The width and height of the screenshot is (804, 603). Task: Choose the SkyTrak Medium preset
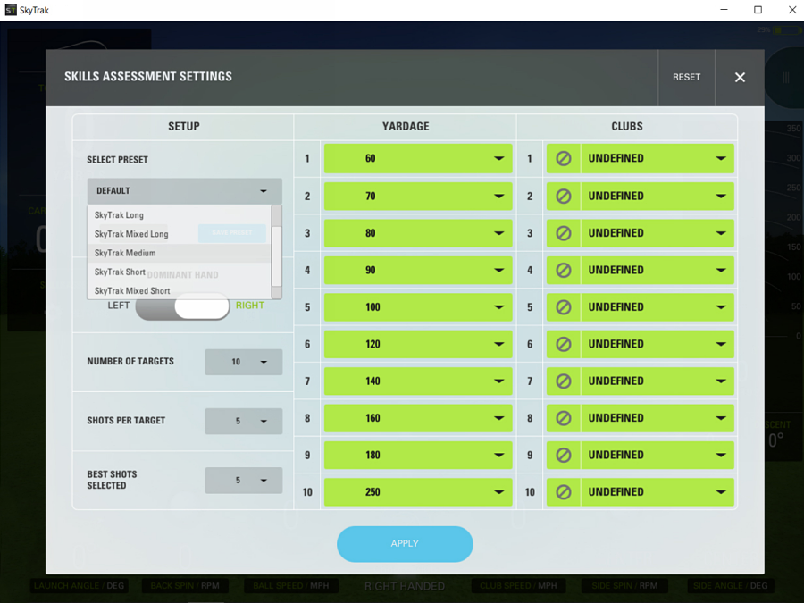[179, 254]
